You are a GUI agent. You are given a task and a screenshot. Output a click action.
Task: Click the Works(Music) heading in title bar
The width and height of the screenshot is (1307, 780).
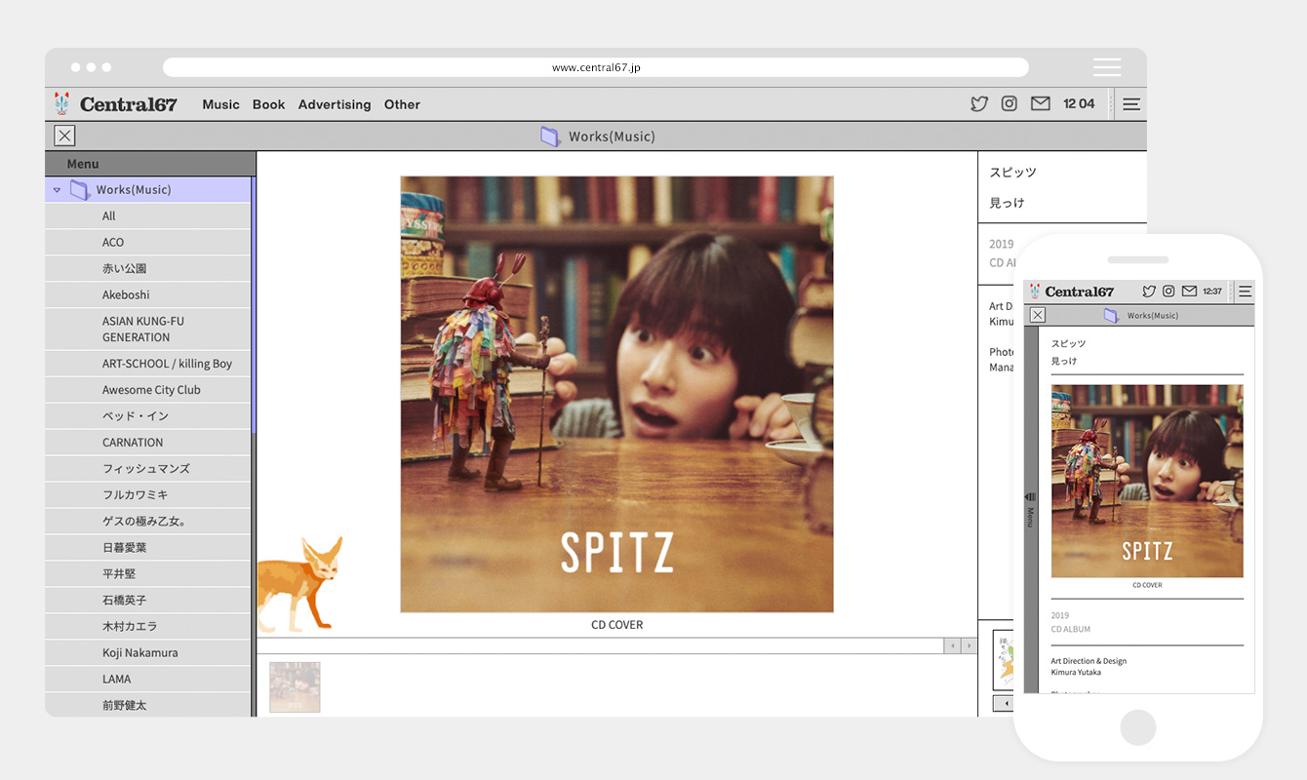(612, 136)
